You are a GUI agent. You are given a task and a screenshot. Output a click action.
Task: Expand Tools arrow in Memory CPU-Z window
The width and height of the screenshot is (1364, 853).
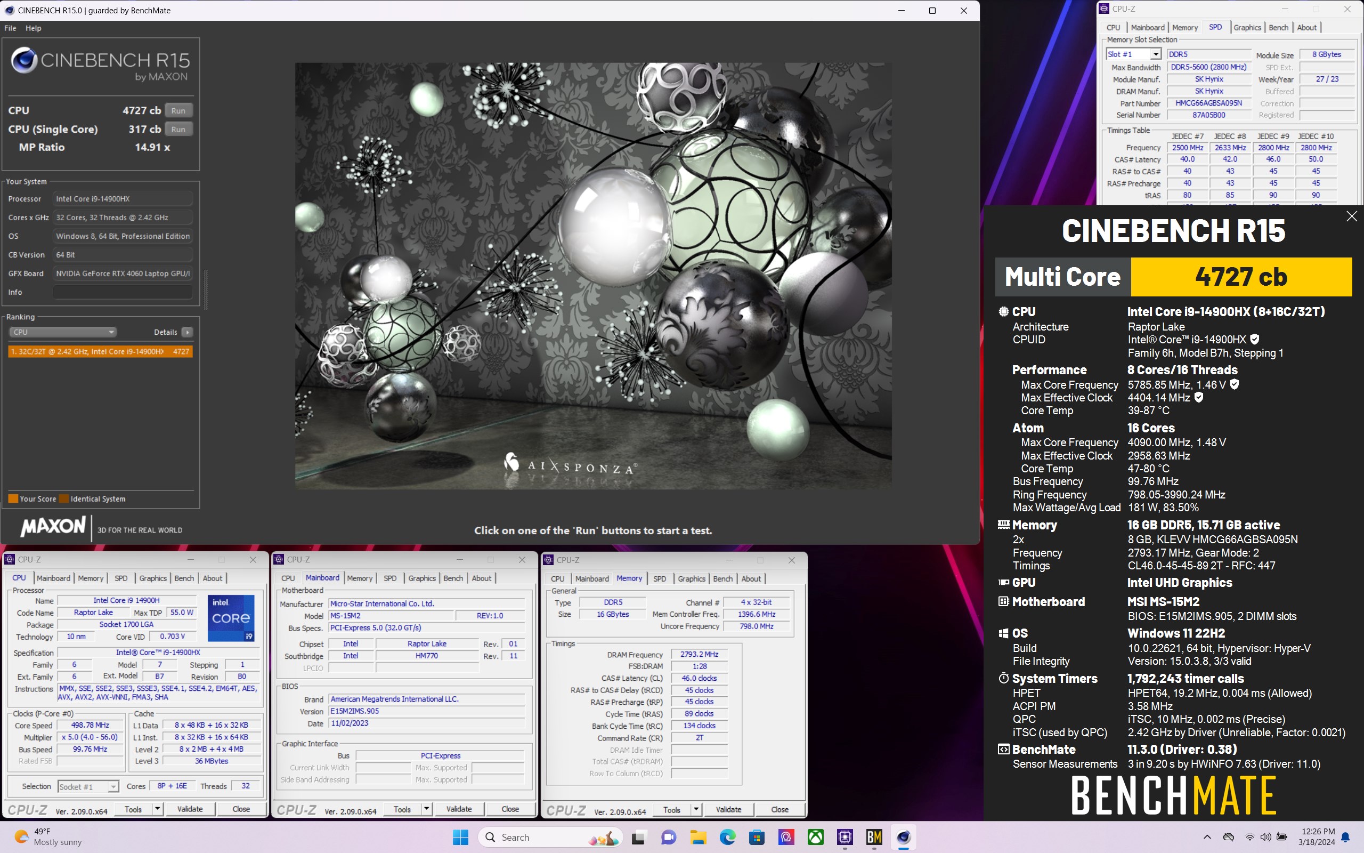696,810
